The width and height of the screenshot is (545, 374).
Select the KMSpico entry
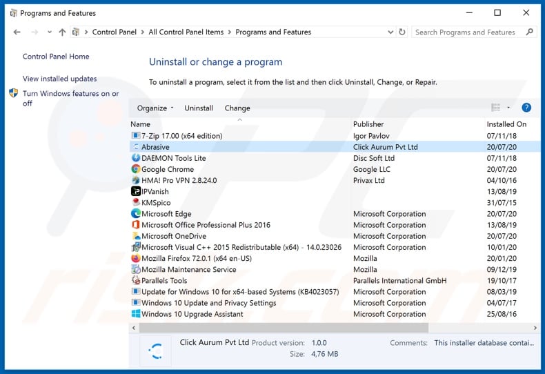coord(156,202)
